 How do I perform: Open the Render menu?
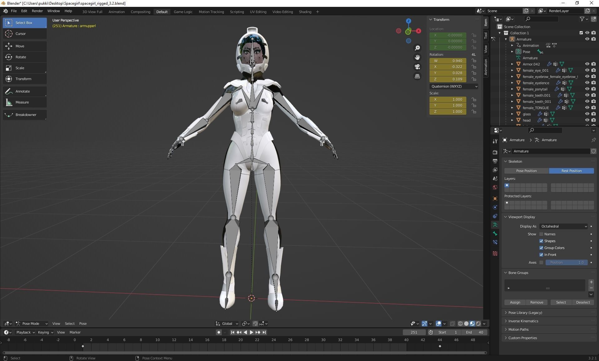37,11
